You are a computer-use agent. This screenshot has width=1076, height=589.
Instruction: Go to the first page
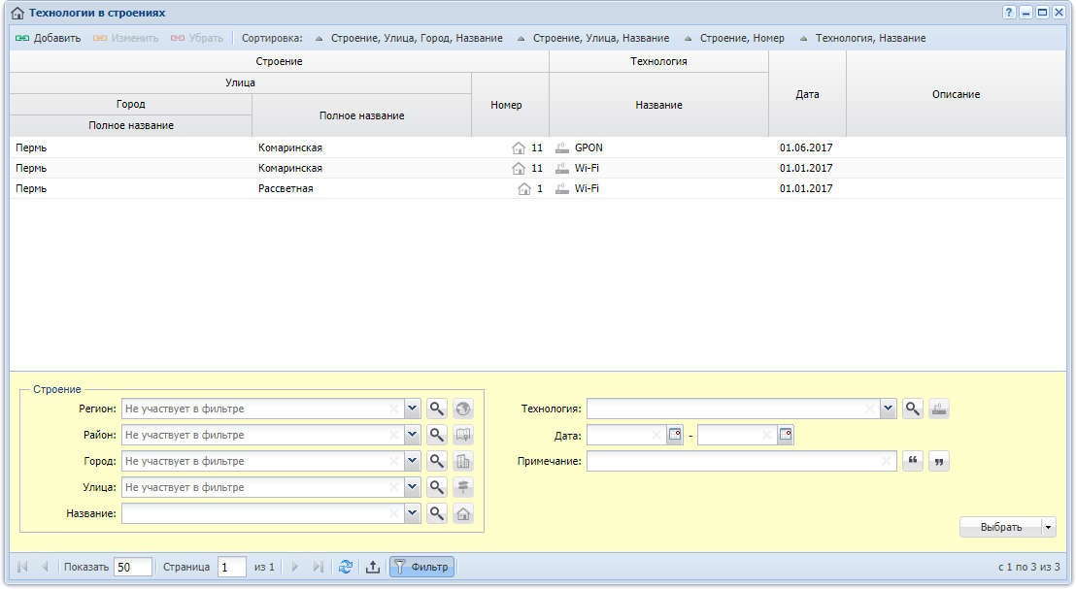tap(22, 567)
